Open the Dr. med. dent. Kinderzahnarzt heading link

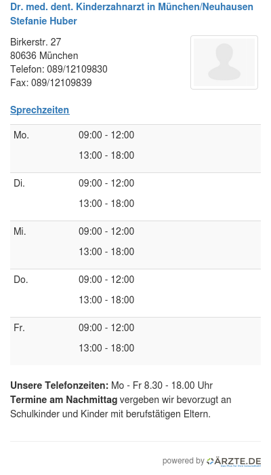pyautogui.click(x=131, y=7)
